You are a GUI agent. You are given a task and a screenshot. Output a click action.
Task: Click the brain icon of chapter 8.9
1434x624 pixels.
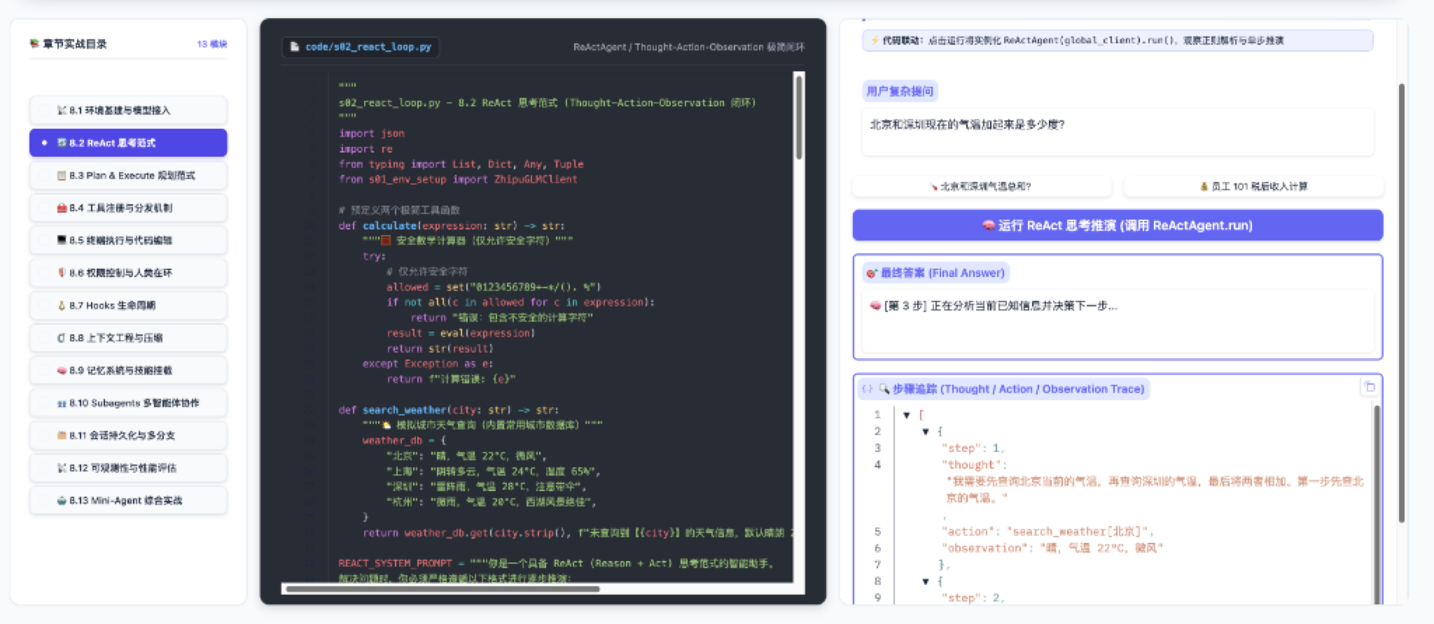pos(62,370)
